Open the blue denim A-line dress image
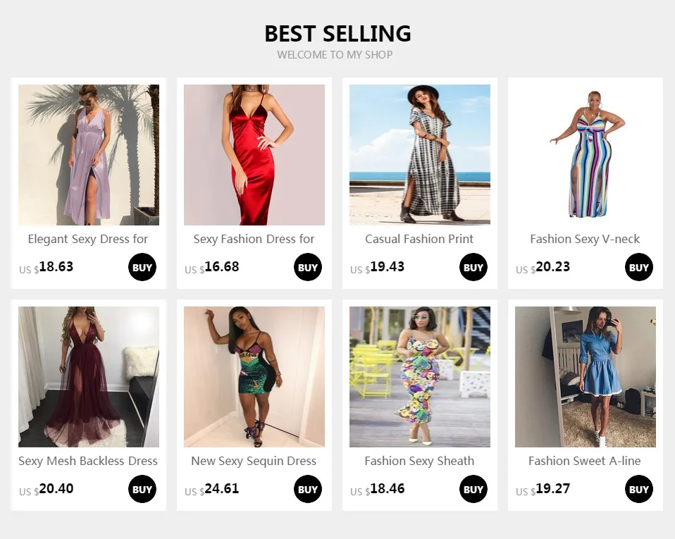The height and width of the screenshot is (539, 675). 586,377
